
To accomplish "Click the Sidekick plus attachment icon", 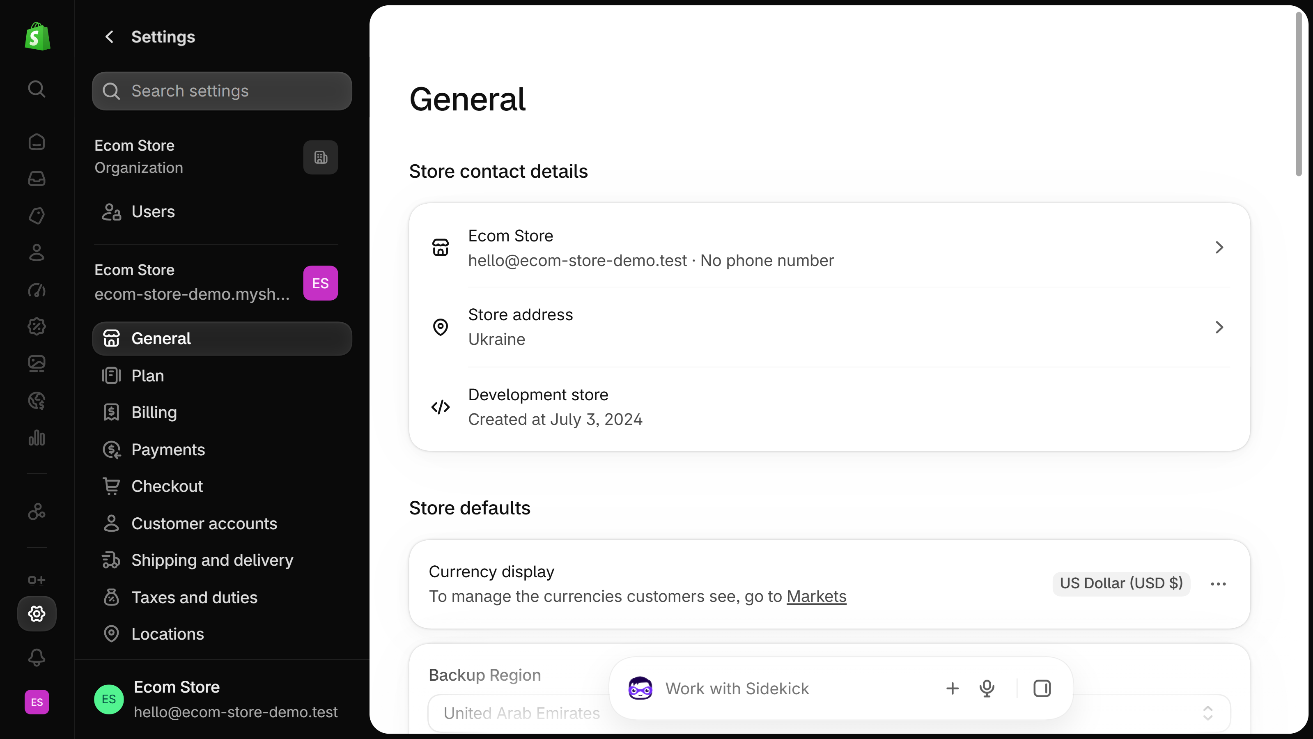I will click(952, 689).
